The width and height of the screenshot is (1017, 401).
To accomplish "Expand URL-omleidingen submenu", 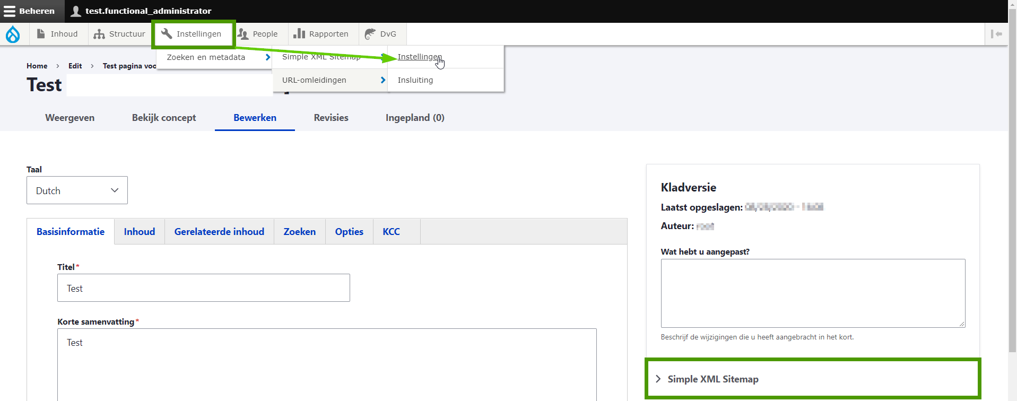I will tap(329, 80).
